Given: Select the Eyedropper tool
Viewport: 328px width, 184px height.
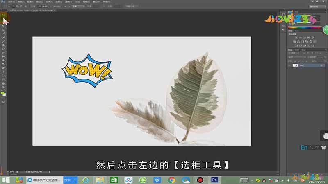Looking at the screenshot, I should (3, 34).
